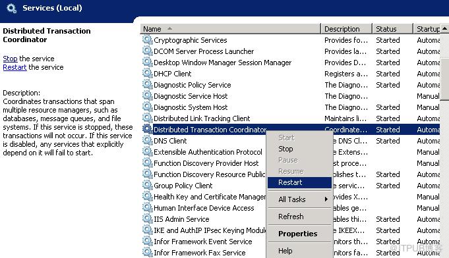Viewport: 449px width, 258px height.
Task: Click the gear icon beside IKE and AuthIP IPsec
Action: 147,230
